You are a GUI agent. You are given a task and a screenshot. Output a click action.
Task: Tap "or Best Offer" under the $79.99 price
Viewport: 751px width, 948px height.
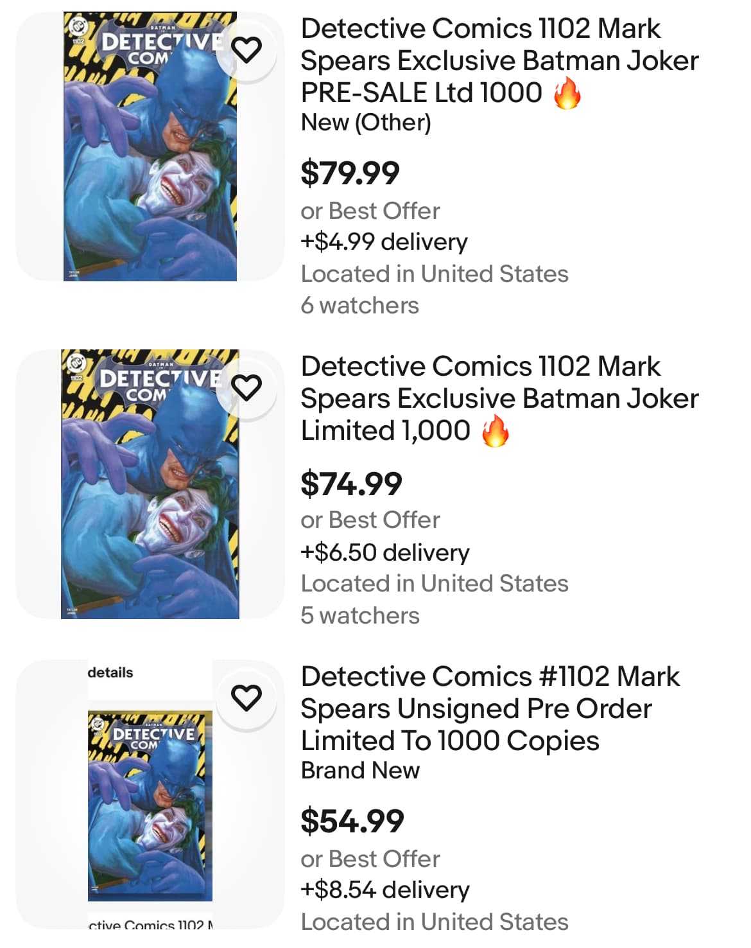(370, 211)
